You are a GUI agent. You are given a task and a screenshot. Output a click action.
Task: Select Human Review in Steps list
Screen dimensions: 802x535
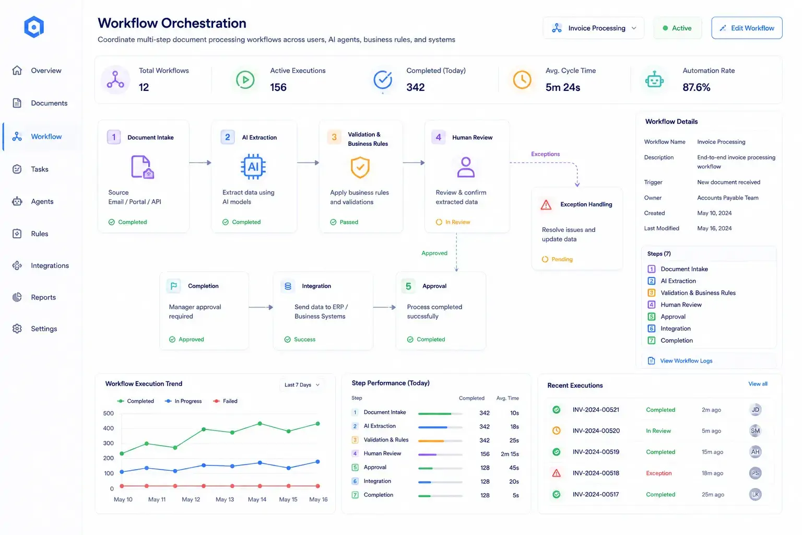pos(675,305)
